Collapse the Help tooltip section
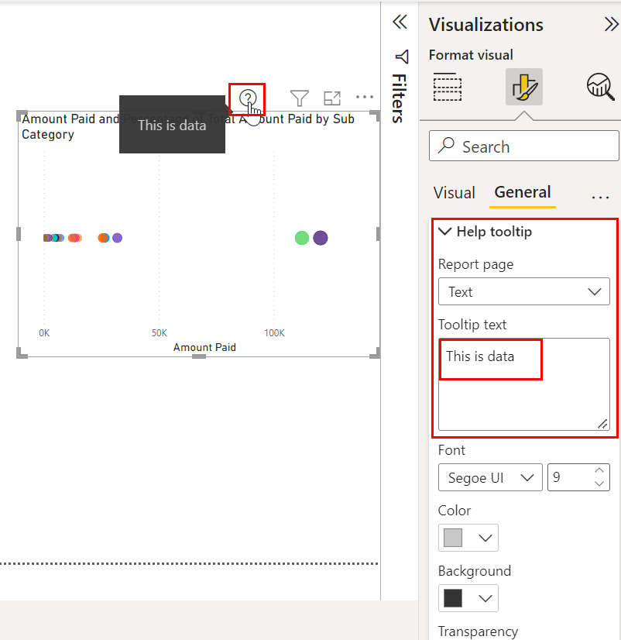 tap(444, 232)
